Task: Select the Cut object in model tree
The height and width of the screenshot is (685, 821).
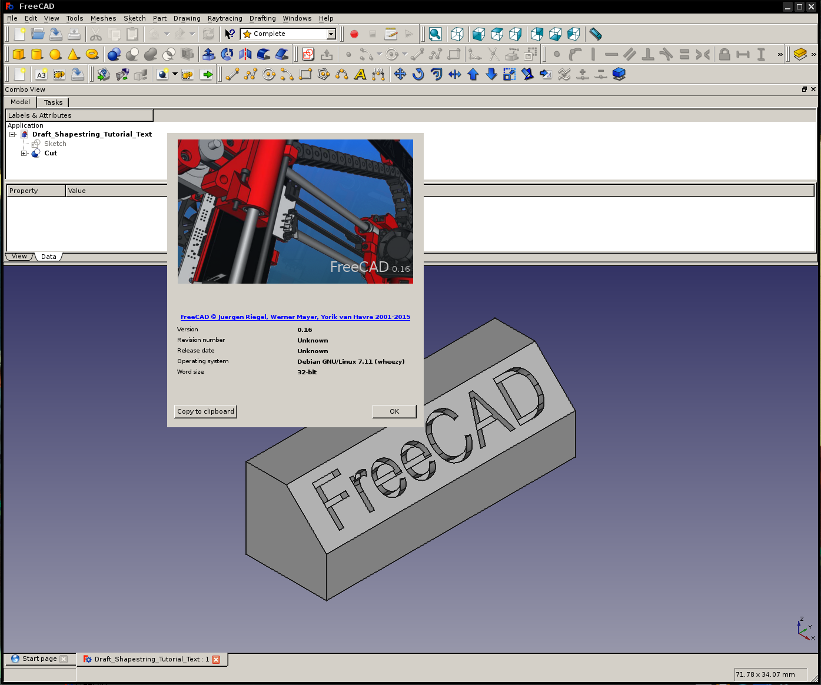Action: 51,153
